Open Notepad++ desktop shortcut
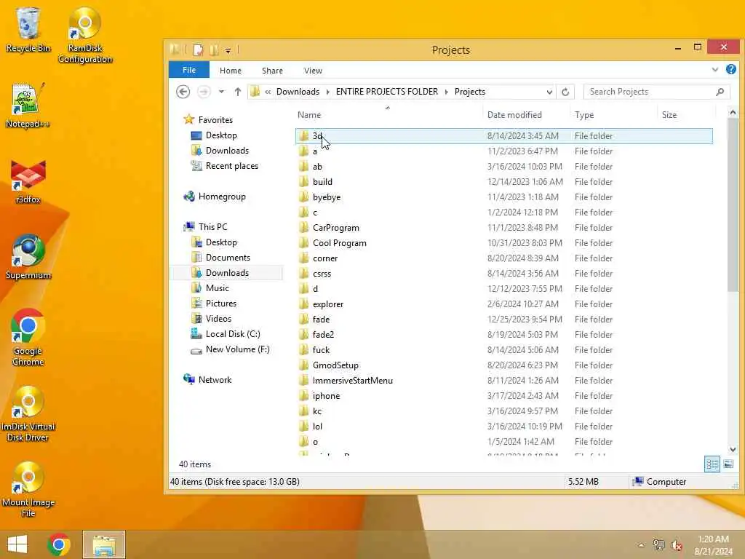Viewport: 745px width, 559px height. tap(28, 106)
